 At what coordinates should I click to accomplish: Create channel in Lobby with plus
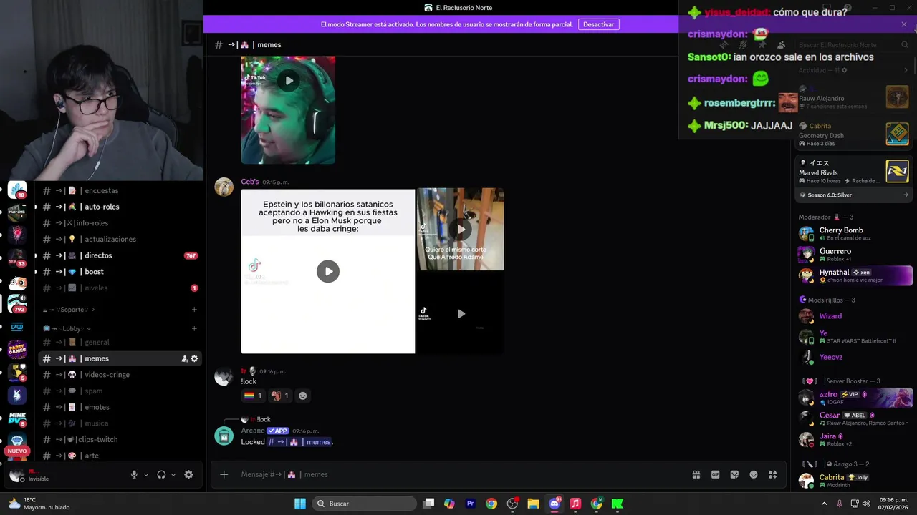click(x=194, y=329)
